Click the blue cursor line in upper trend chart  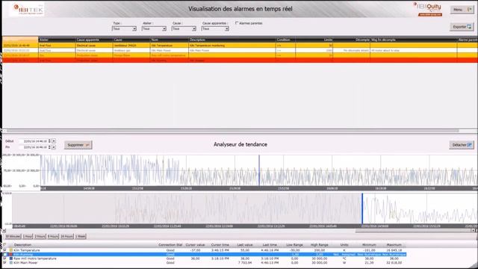click(259, 170)
